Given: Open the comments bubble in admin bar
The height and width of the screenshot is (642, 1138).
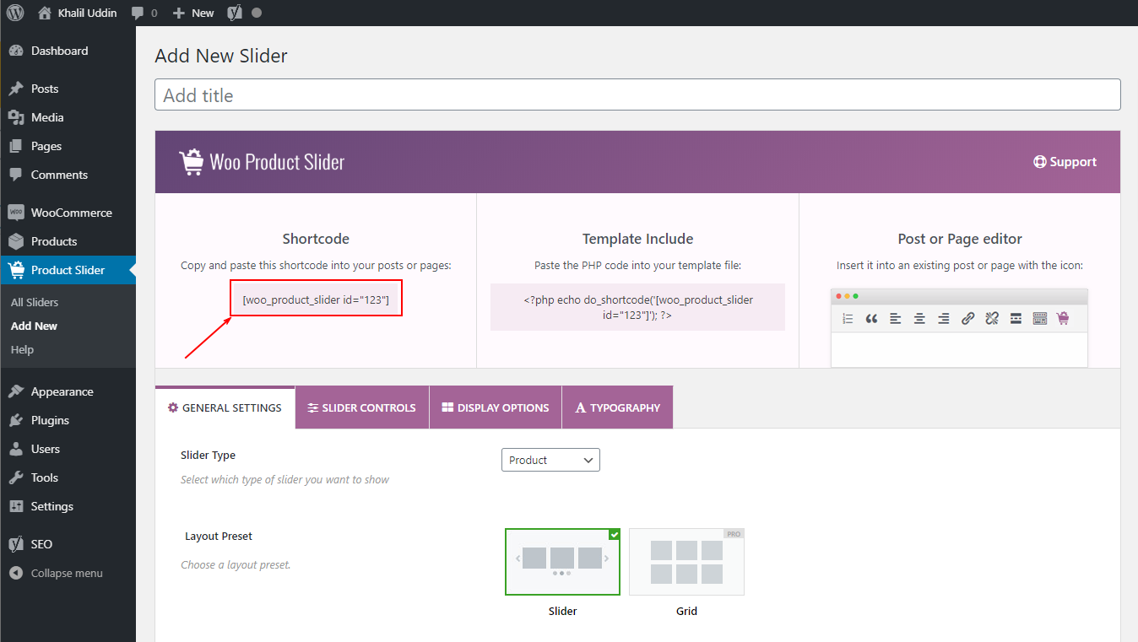Looking at the screenshot, I should click(x=144, y=13).
